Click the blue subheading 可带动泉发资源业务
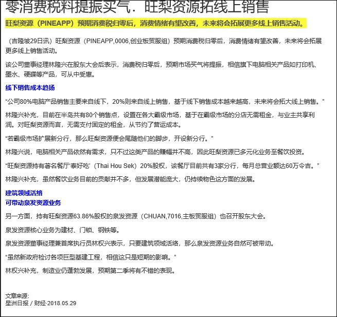This screenshot has width=337, height=317. pyautogui.click(x=33, y=202)
